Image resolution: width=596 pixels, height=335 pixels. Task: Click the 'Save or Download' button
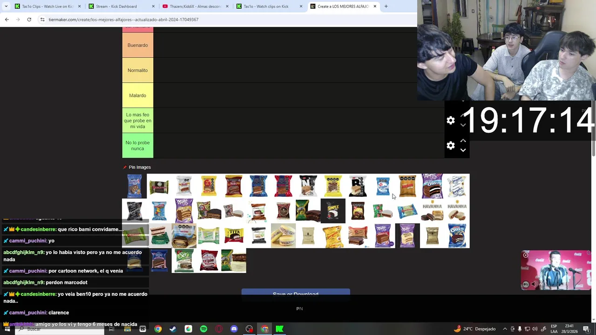(296, 294)
